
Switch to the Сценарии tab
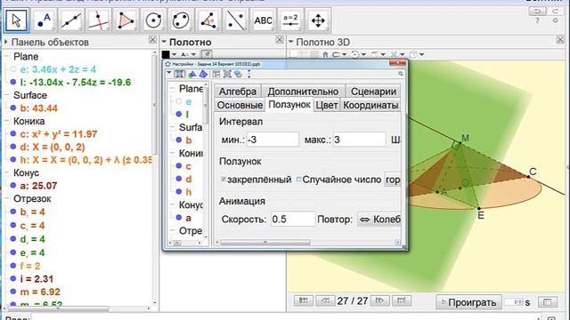pyautogui.click(x=373, y=92)
